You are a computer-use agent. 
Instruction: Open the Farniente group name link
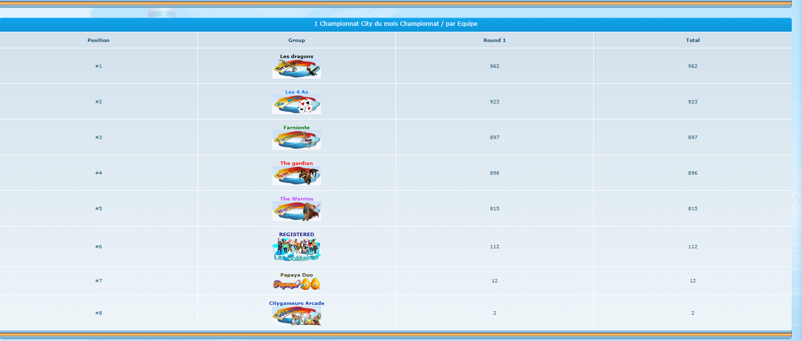tap(296, 128)
